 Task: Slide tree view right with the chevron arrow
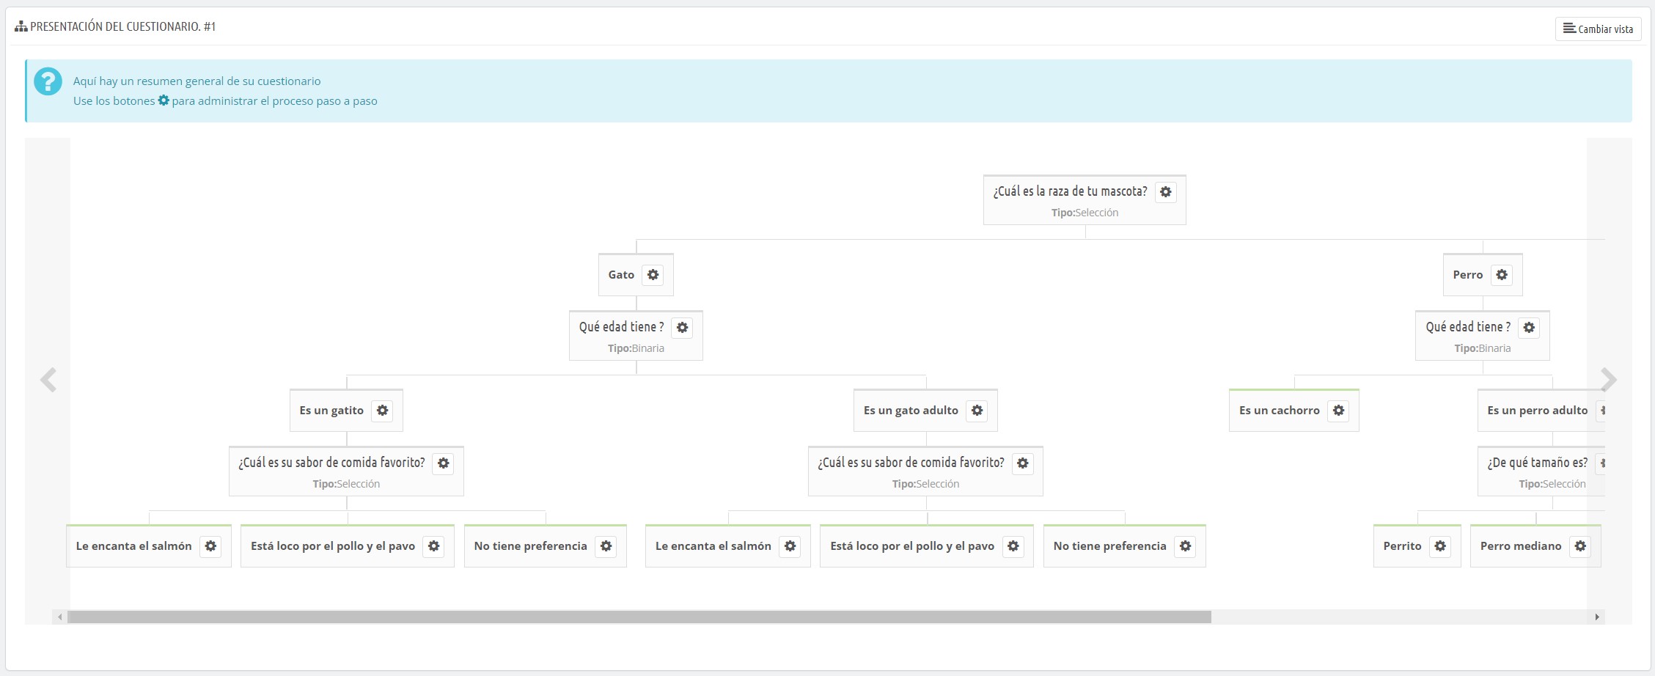tap(1608, 380)
